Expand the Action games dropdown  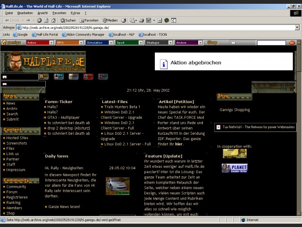pos(51,43)
